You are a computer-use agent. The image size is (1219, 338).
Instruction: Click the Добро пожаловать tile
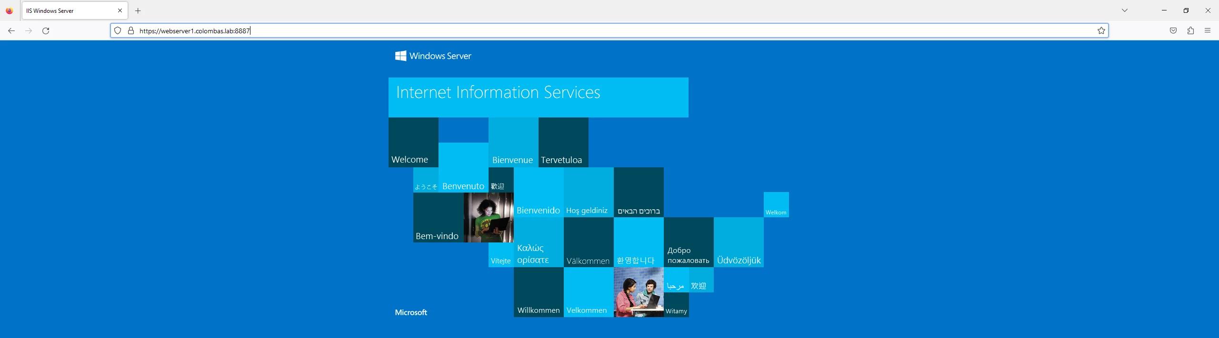tap(689, 242)
